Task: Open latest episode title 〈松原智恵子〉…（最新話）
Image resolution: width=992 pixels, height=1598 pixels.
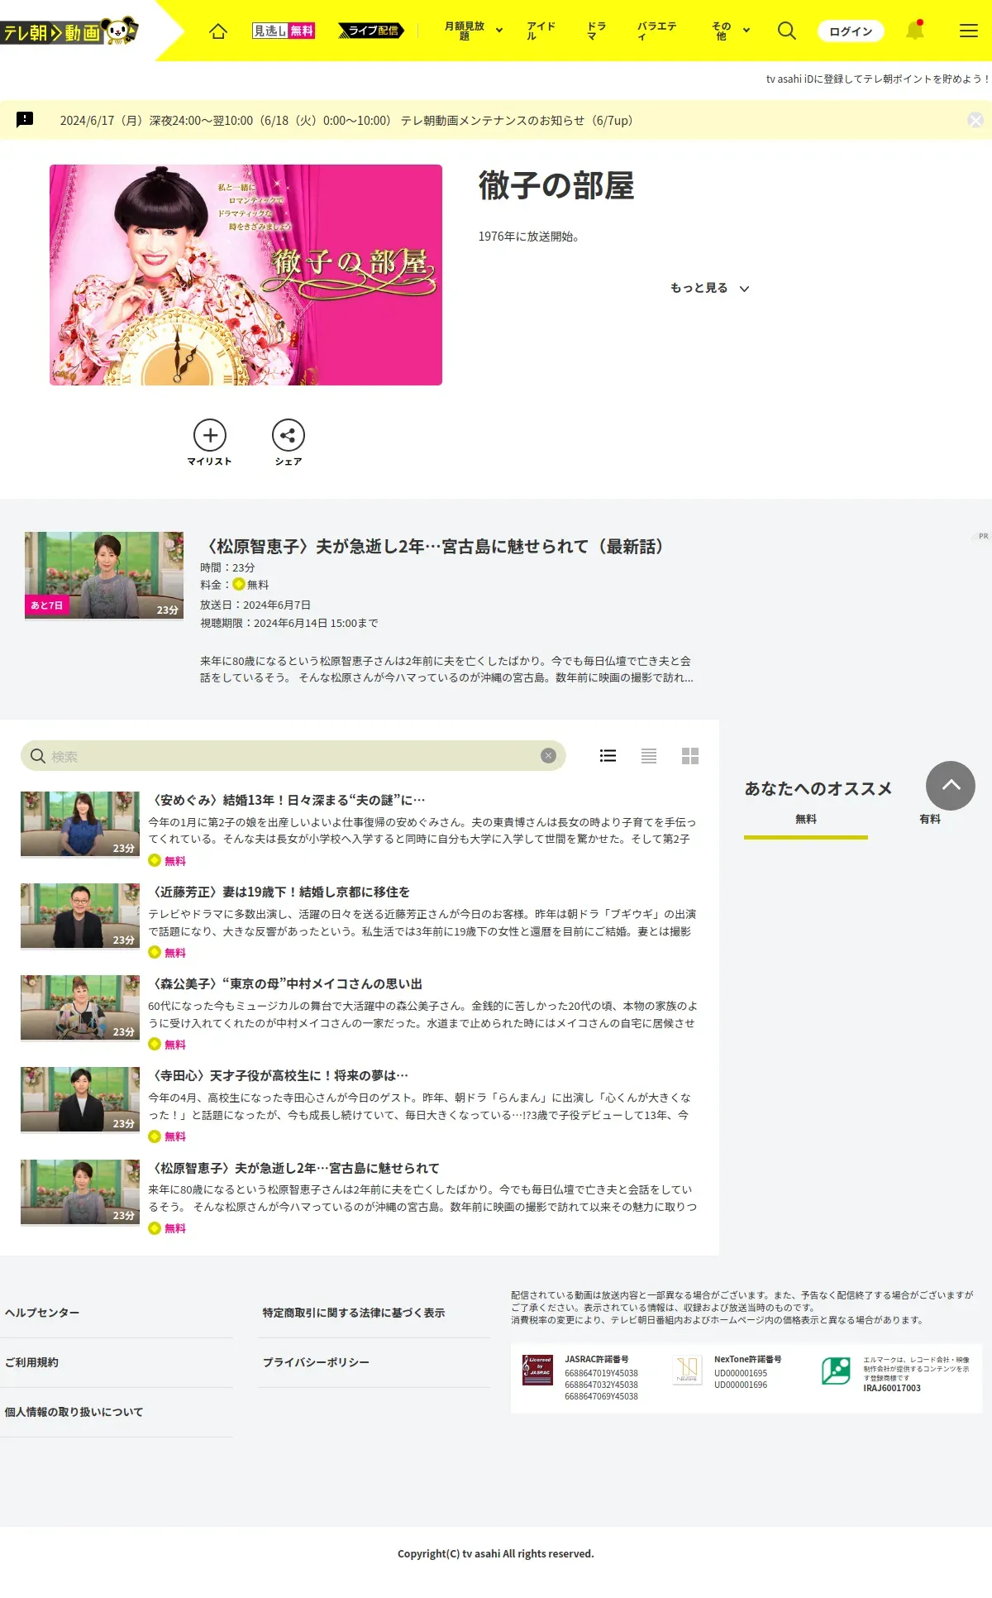Action: coord(435,547)
